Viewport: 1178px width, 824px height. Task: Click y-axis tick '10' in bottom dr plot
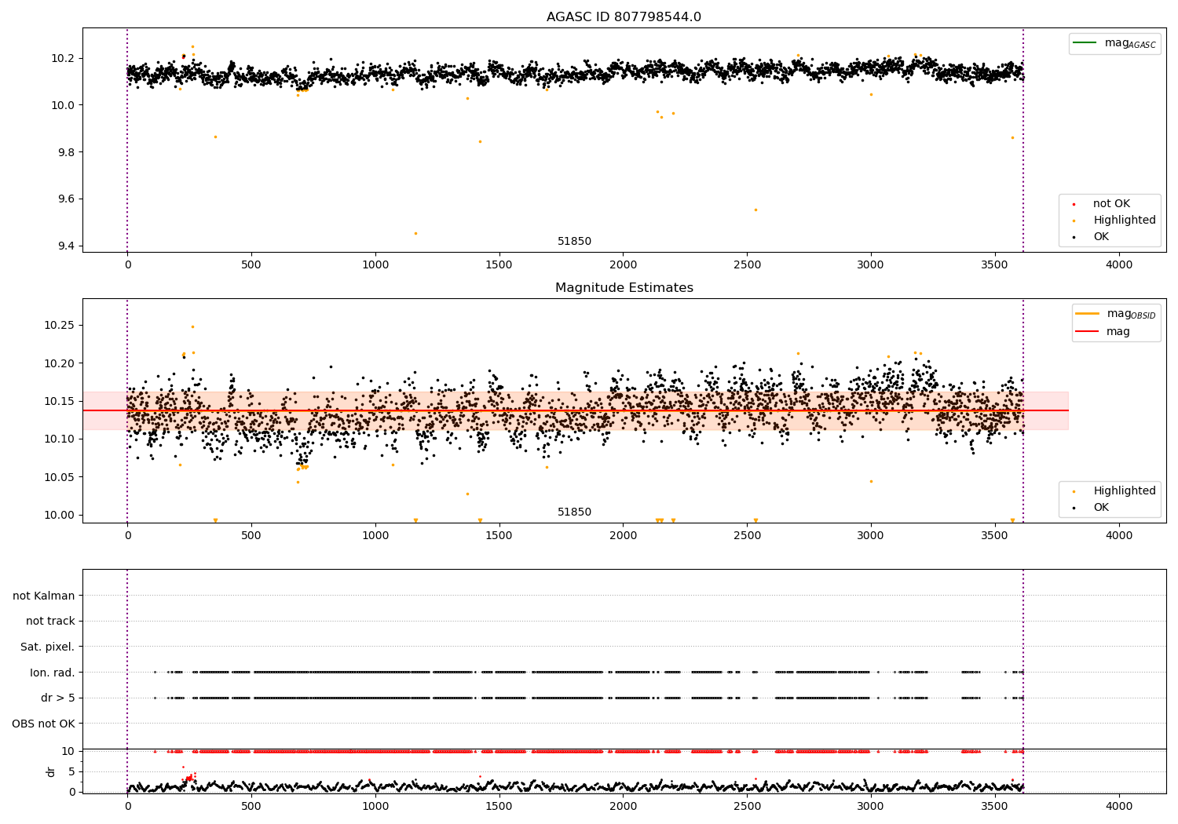(x=68, y=751)
